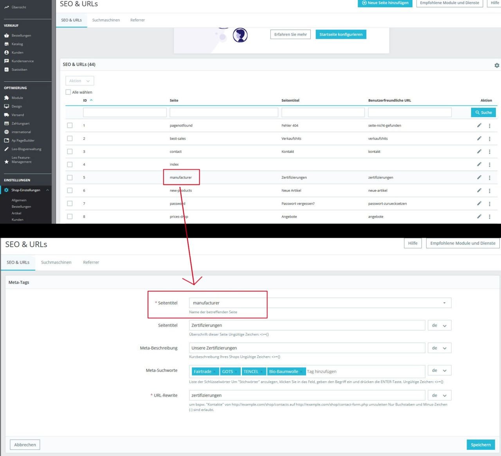Tick the Alle wählen checkbox

[68, 92]
